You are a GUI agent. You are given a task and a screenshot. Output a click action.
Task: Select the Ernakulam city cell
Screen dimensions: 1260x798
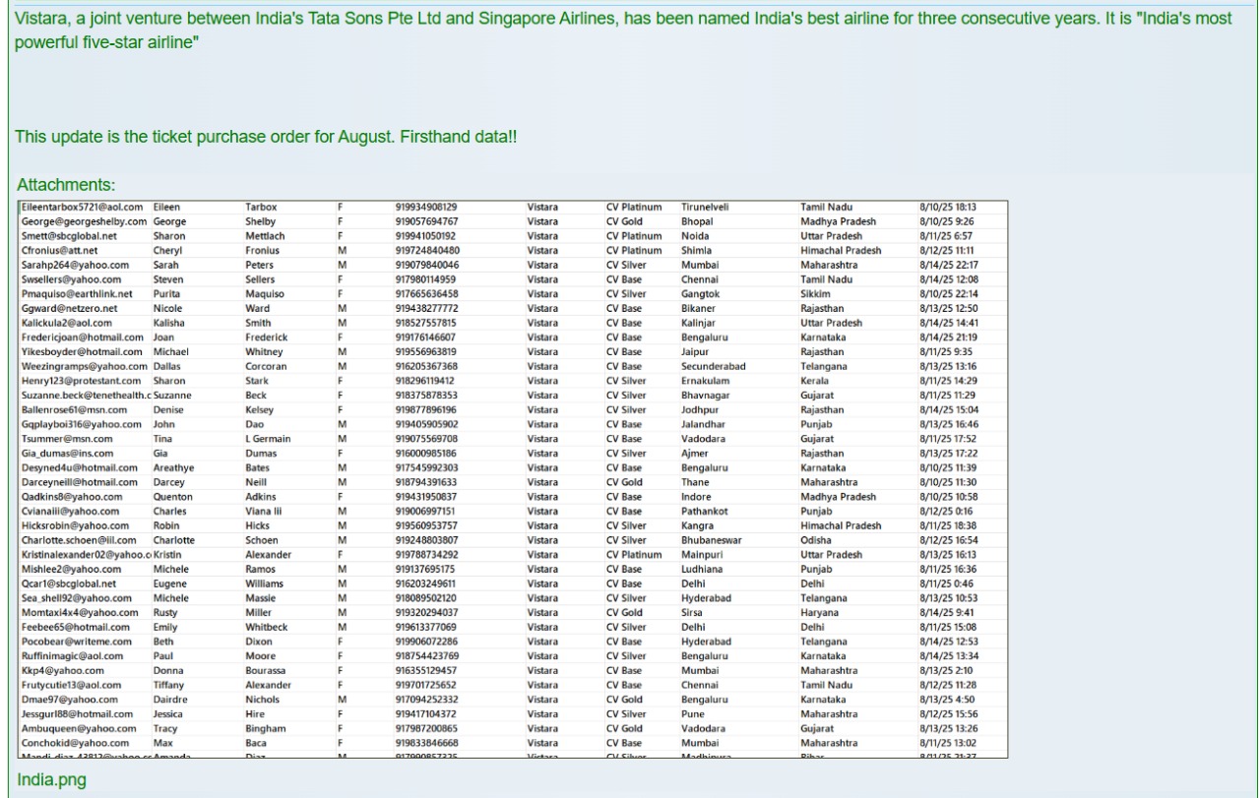click(x=707, y=380)
